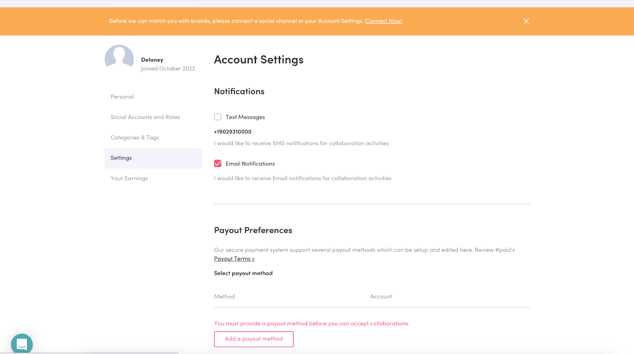This screenshot has height=354, width=634.
Task: Dismiss the orange banner with the X icon
Action: coord(526,21)
